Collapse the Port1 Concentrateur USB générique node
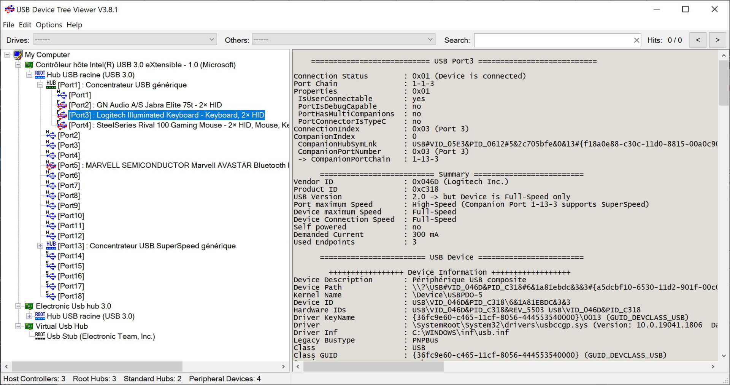Viewport: 730px width, 385px height. (x=40, y=85)
